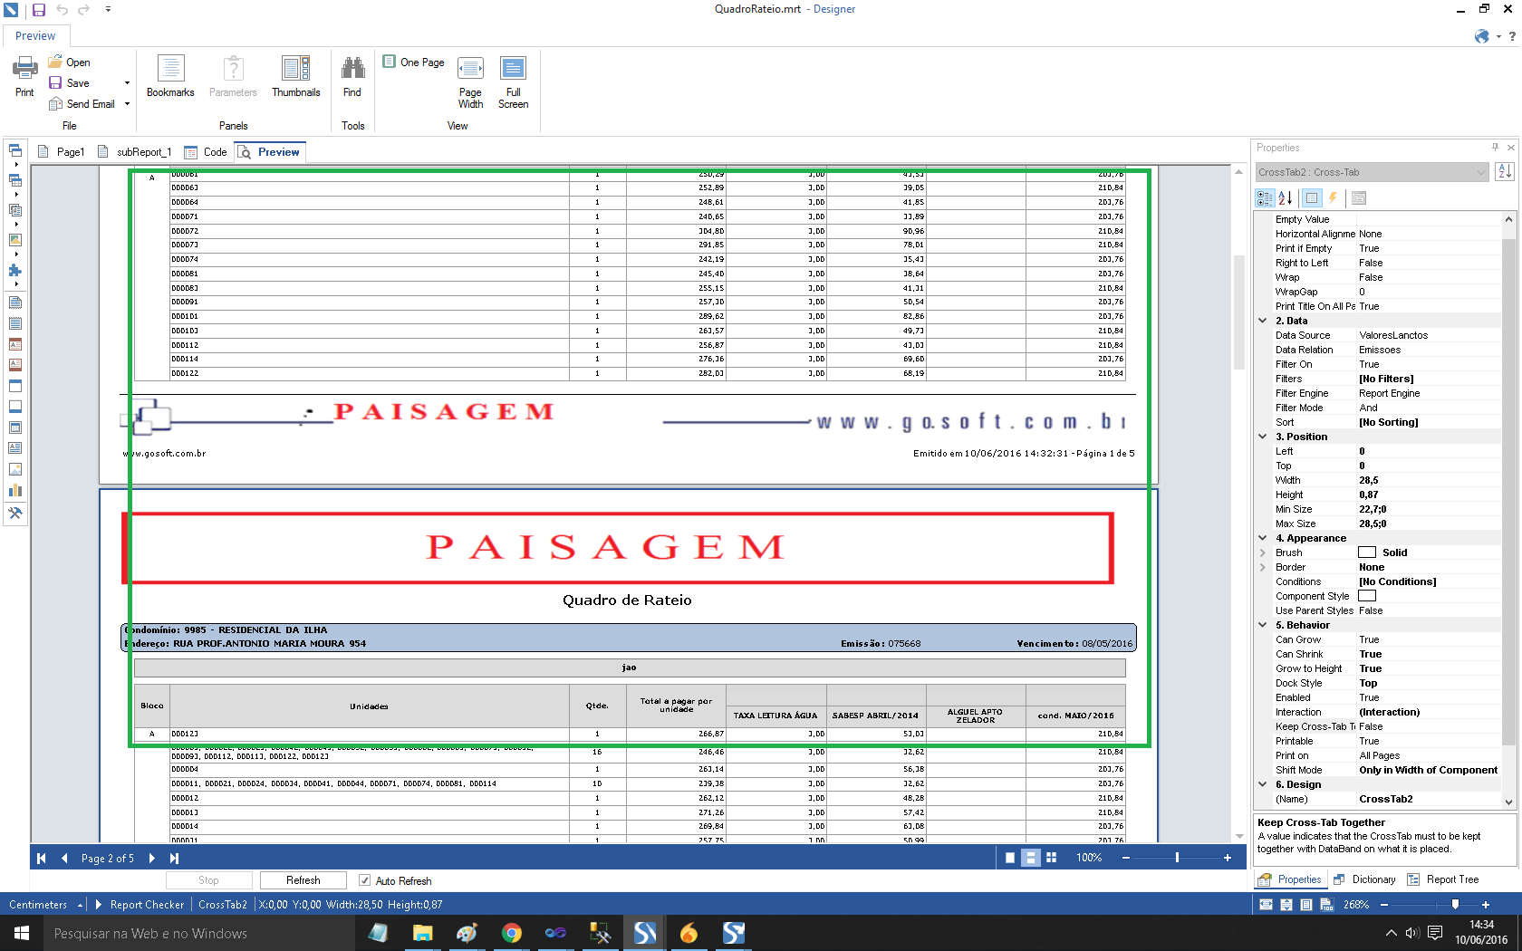Screen dimensions: 1522x951
Task: Click zoom in plus on preview bar
Action: click(x=1228, y=858)
